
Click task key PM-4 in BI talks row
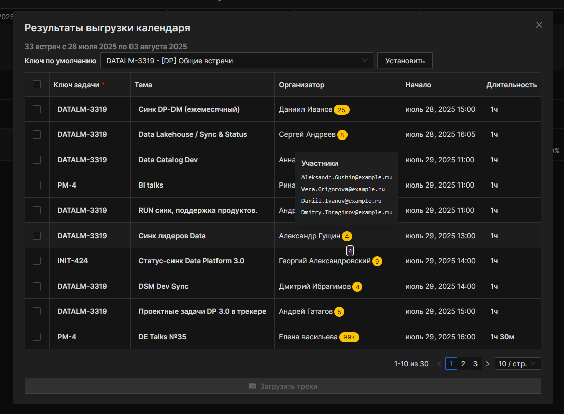pyautogui.click(x=67, y=185)
